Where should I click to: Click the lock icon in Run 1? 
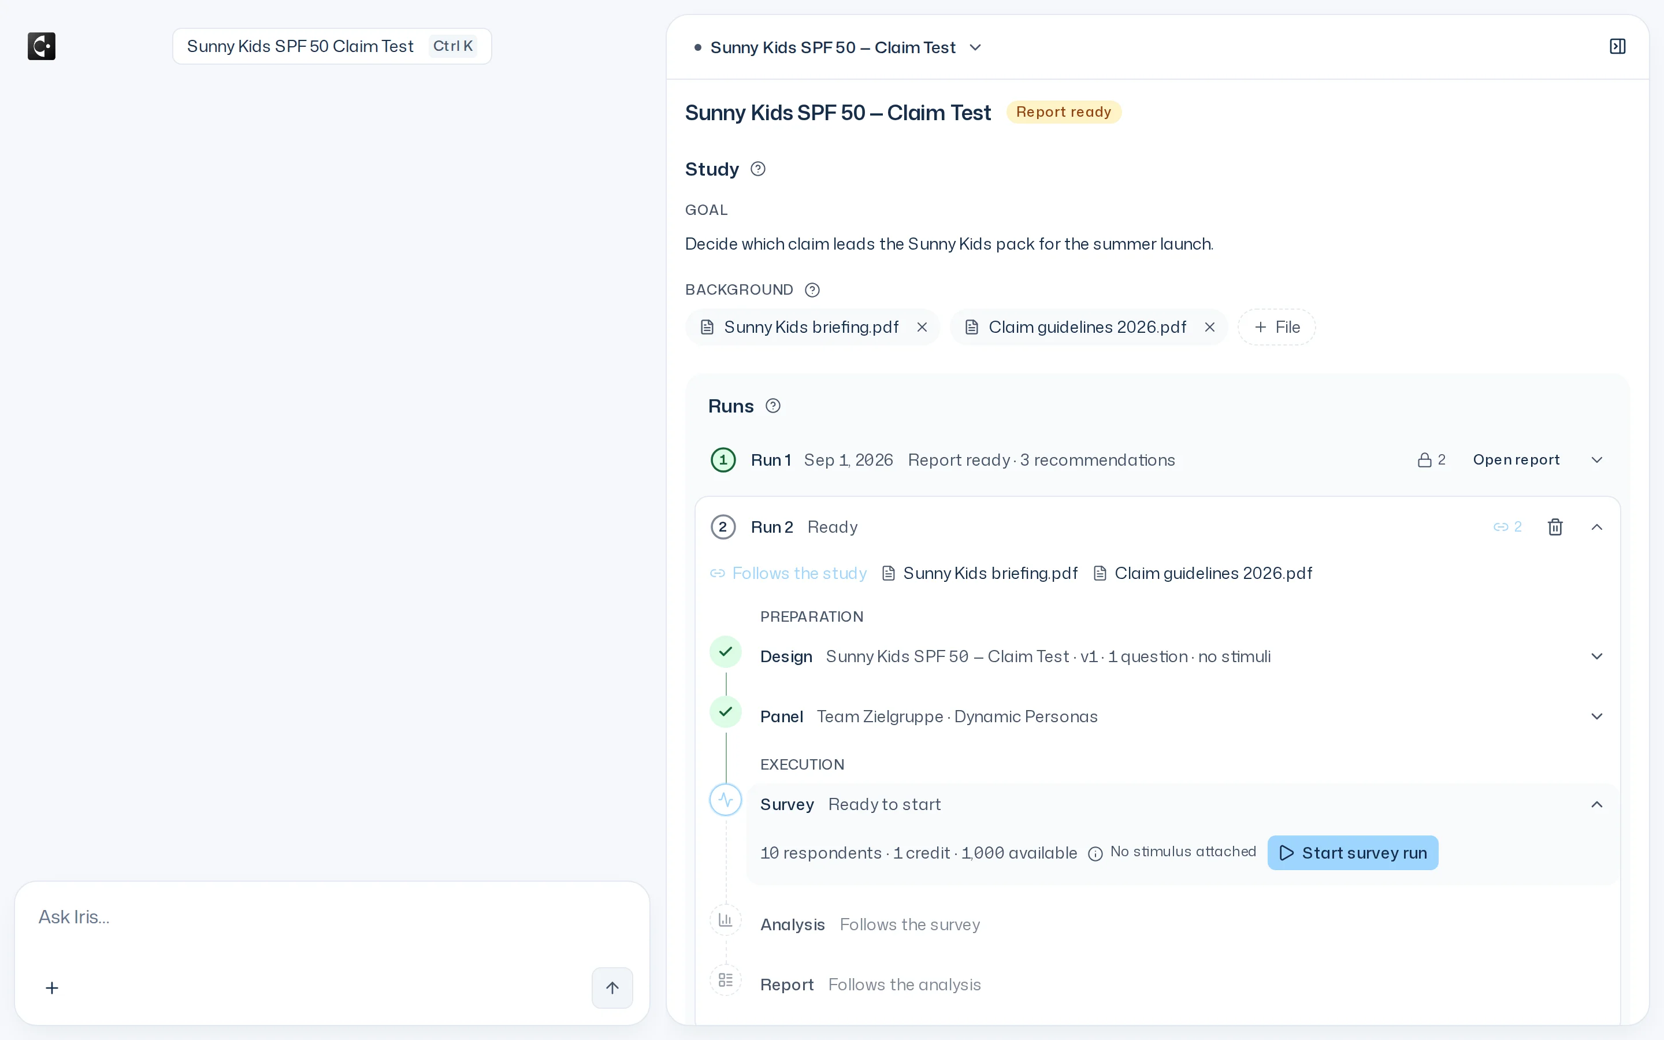pyautogui.click(x=1425, y=459)
